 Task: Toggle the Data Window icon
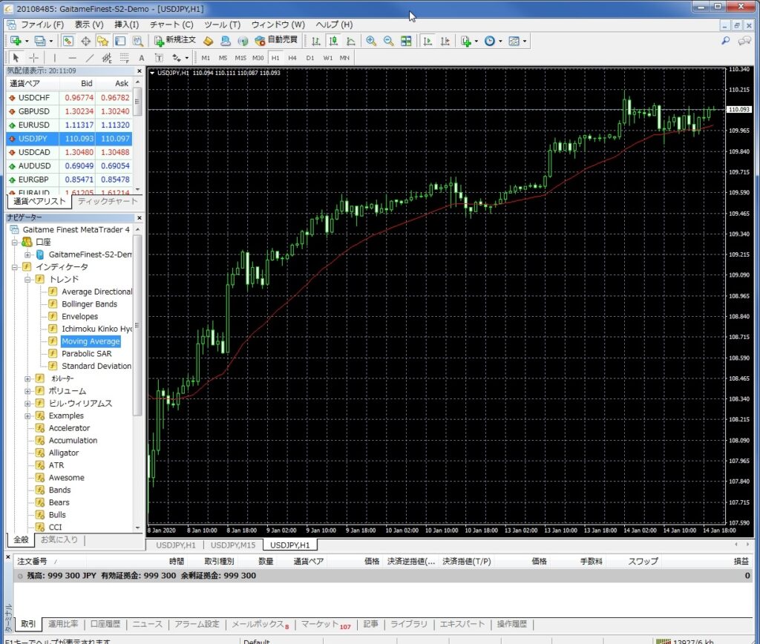click(x=85, y=41)
